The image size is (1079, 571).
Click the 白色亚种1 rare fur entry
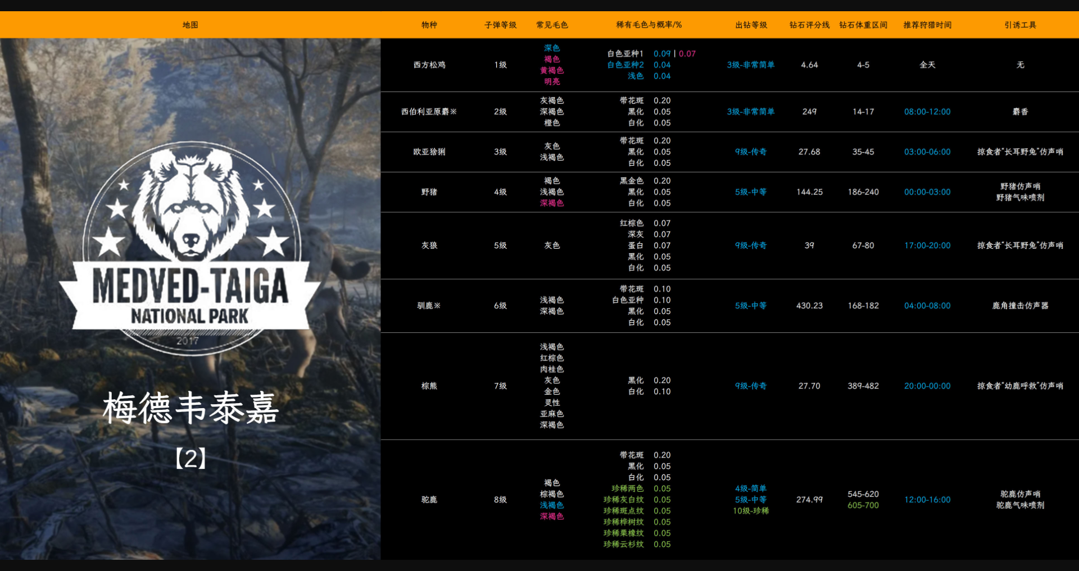625,54
